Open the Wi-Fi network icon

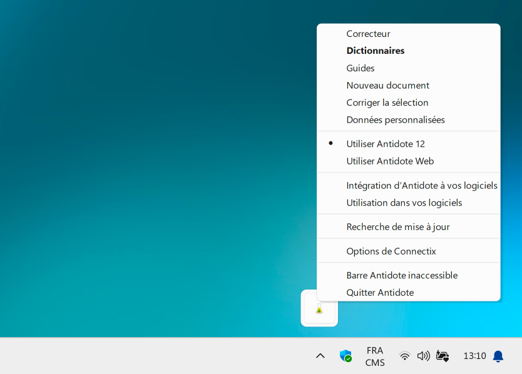pos(405,356)
